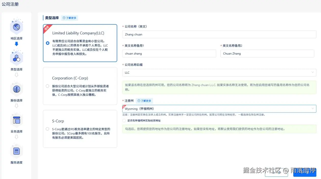
Task: Click question icon beside 注册州 label
Action: [139, 101]
